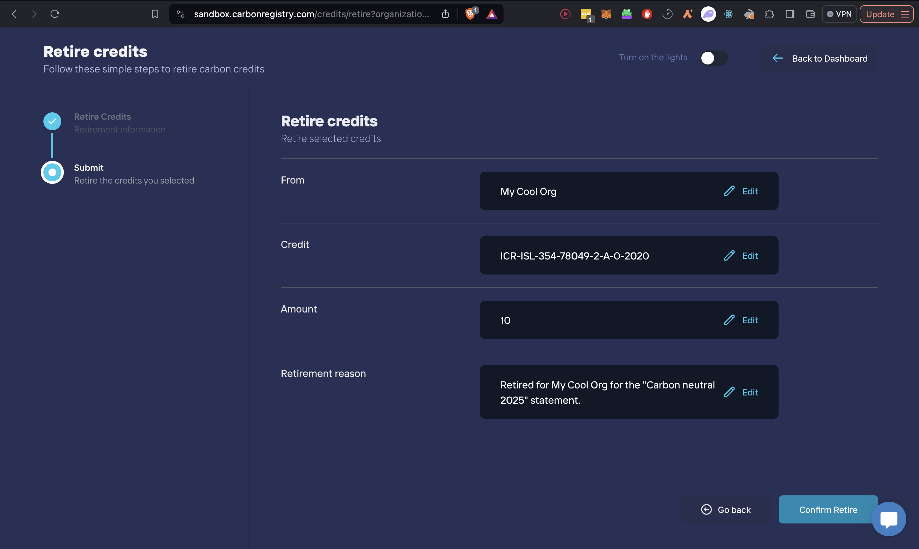Reload the page with the refresh icon
Image resolution: width=919 pixels, height=549 pixels.
55,14
